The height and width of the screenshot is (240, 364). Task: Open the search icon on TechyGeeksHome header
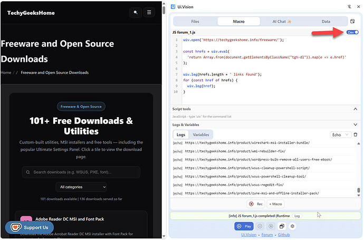coord(136,13)
